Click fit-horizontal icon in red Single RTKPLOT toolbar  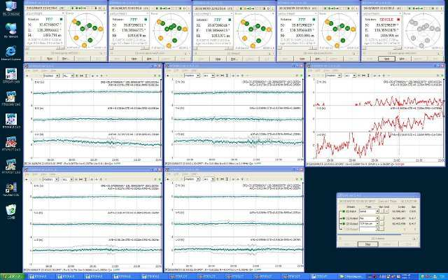pyautogui.click(x=363, y=76)
